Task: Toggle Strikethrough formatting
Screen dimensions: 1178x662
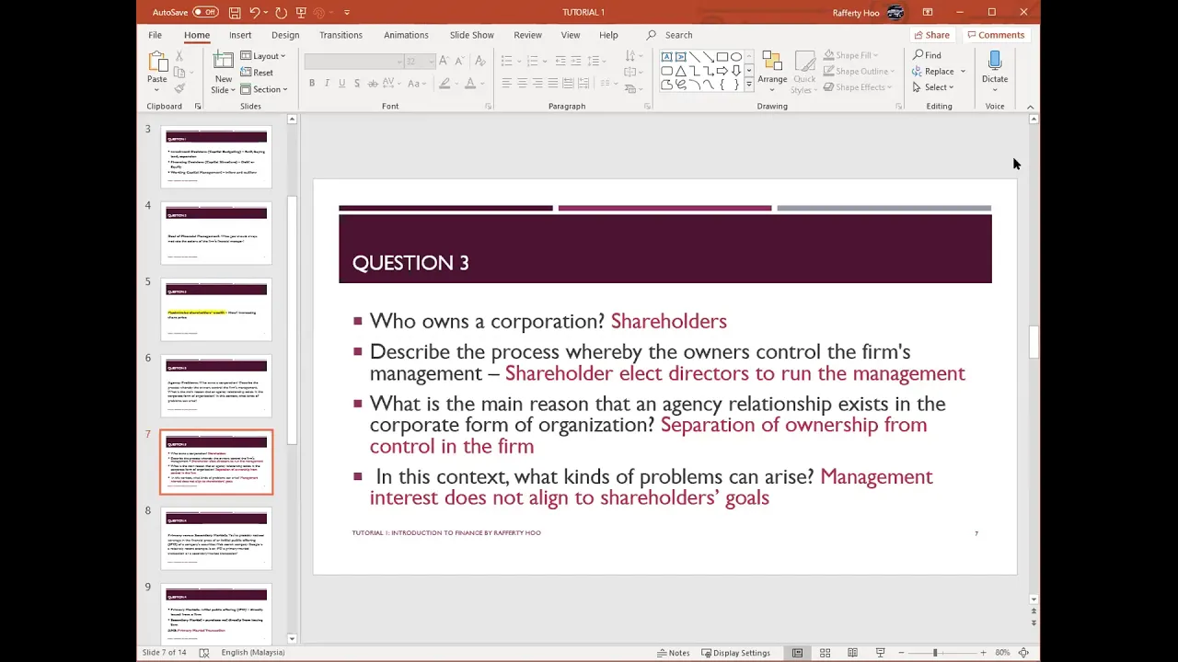Action: click(x=373, y=84)
